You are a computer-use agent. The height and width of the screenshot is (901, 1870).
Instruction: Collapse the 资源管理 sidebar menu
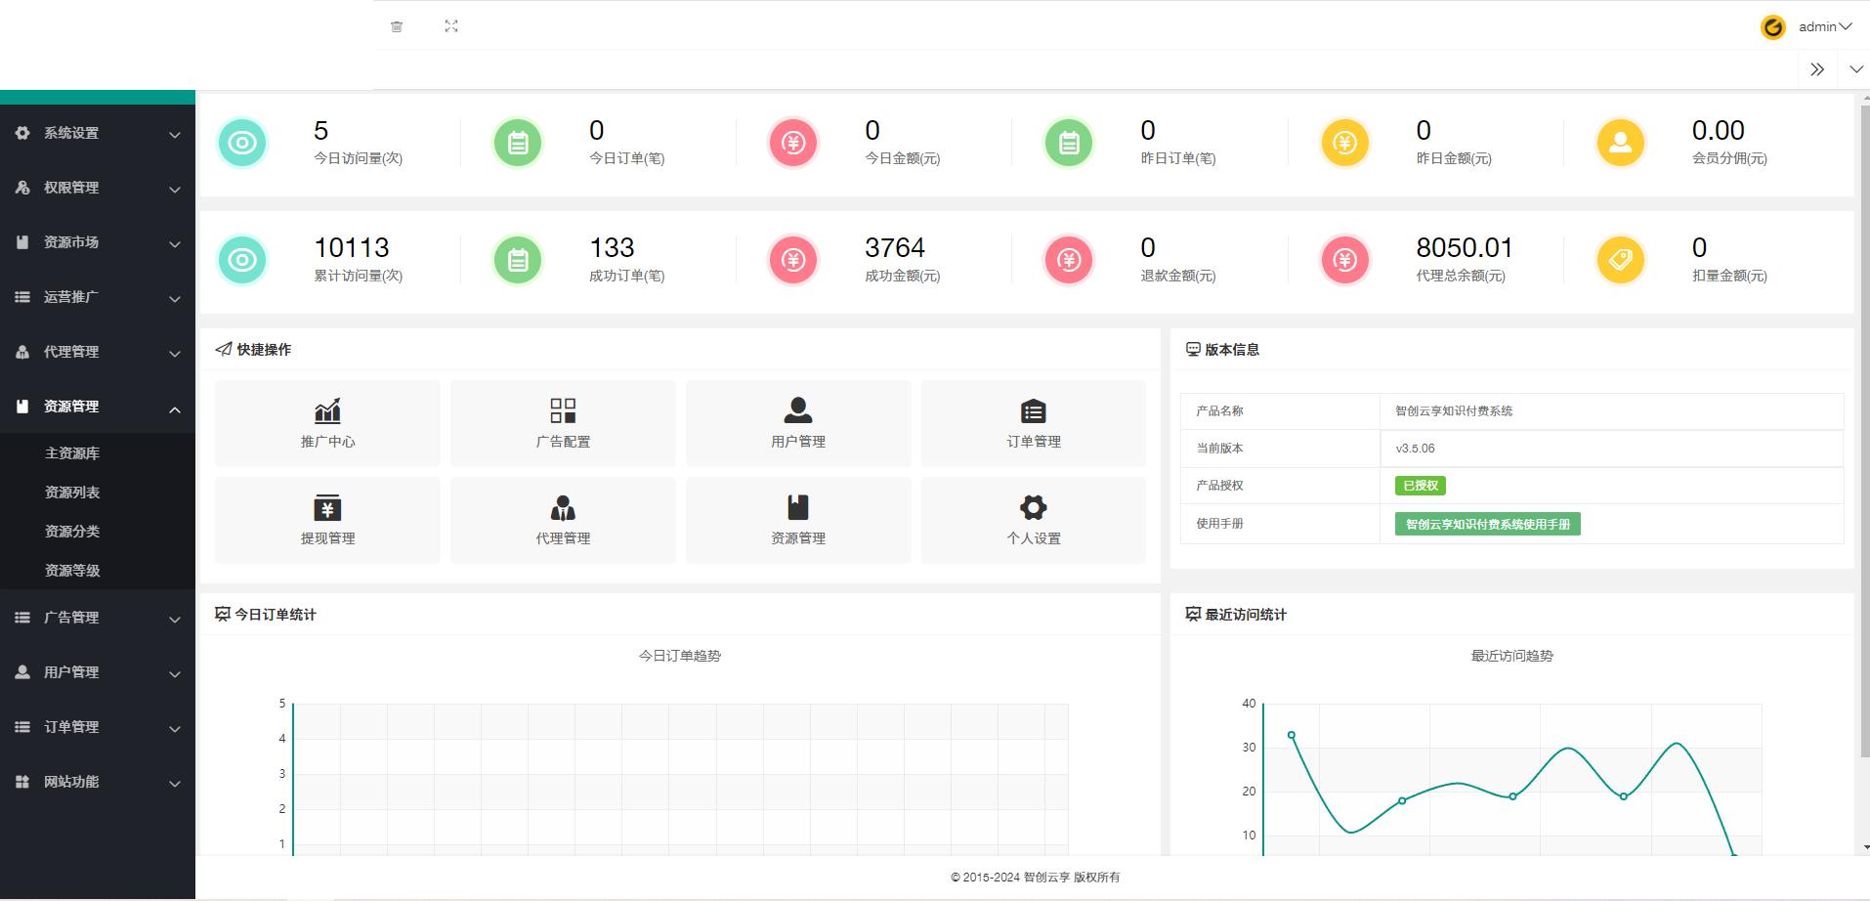pos(98,407)
